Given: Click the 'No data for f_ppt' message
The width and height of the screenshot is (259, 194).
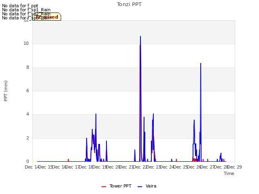Looking at the screenshot, I should pos(20,6).
